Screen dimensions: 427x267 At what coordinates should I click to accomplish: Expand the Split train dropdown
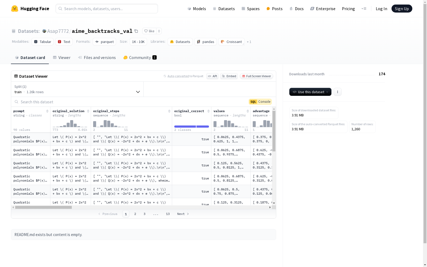(77, 89)
